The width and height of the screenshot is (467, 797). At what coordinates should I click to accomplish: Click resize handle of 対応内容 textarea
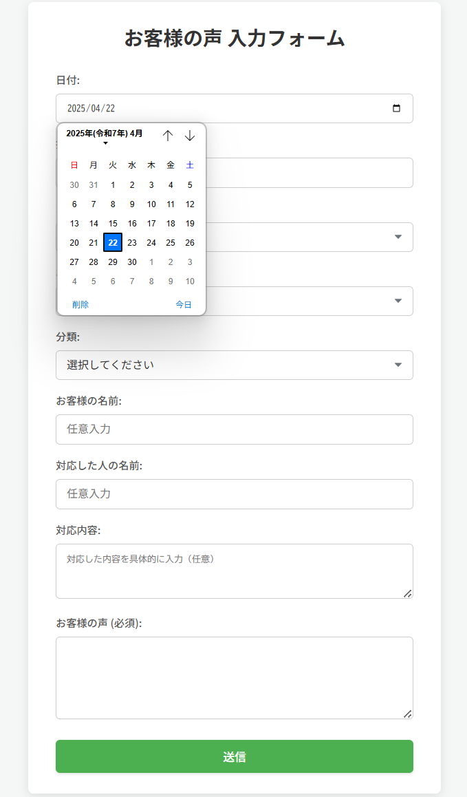coord(407,593)
